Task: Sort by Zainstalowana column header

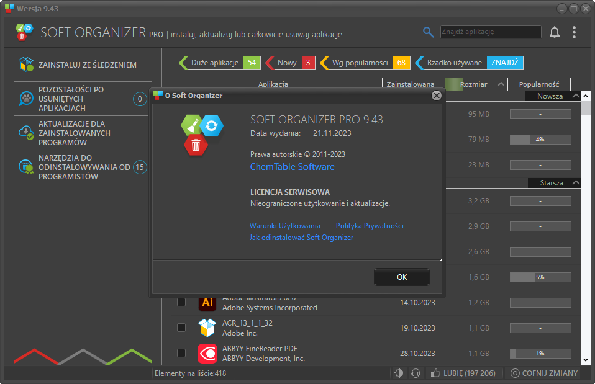Action: [x=410, y=84]
